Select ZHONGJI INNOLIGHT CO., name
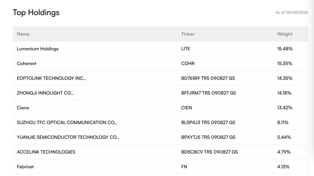This screenshot has height=176, width=314. pyautogui.click(x=45, y=93)
